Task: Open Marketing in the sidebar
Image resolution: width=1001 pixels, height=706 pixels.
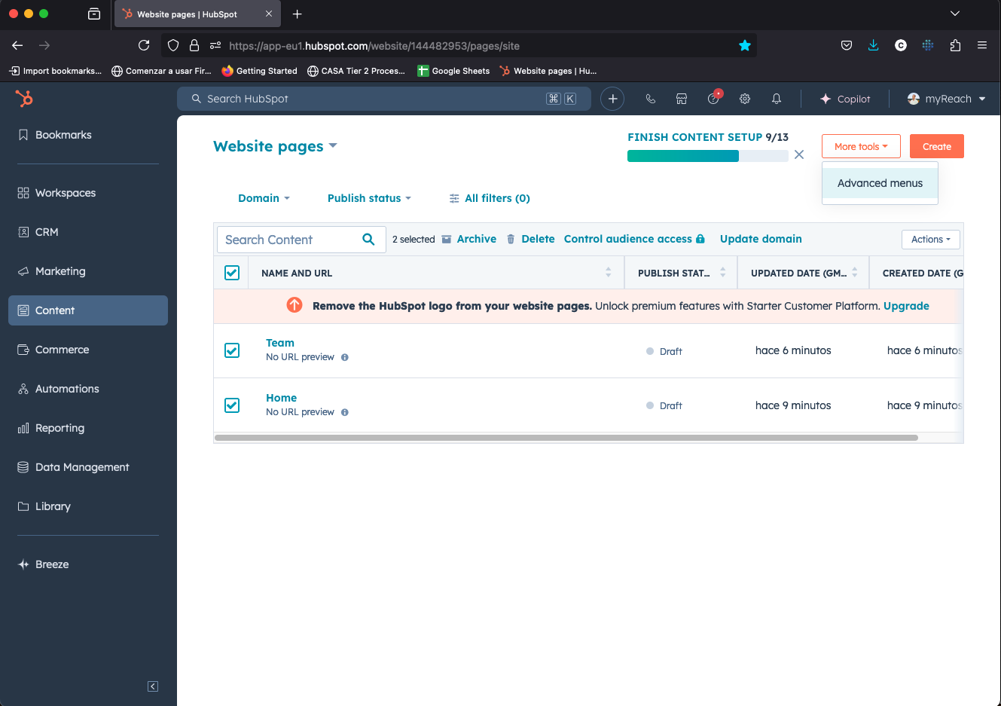Action: tap(60, 271)
